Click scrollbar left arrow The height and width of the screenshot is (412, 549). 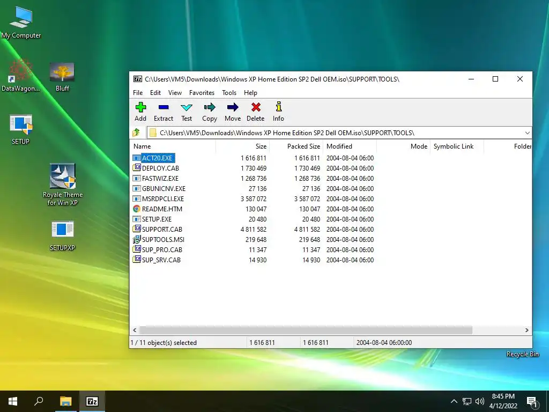(135, 330)
